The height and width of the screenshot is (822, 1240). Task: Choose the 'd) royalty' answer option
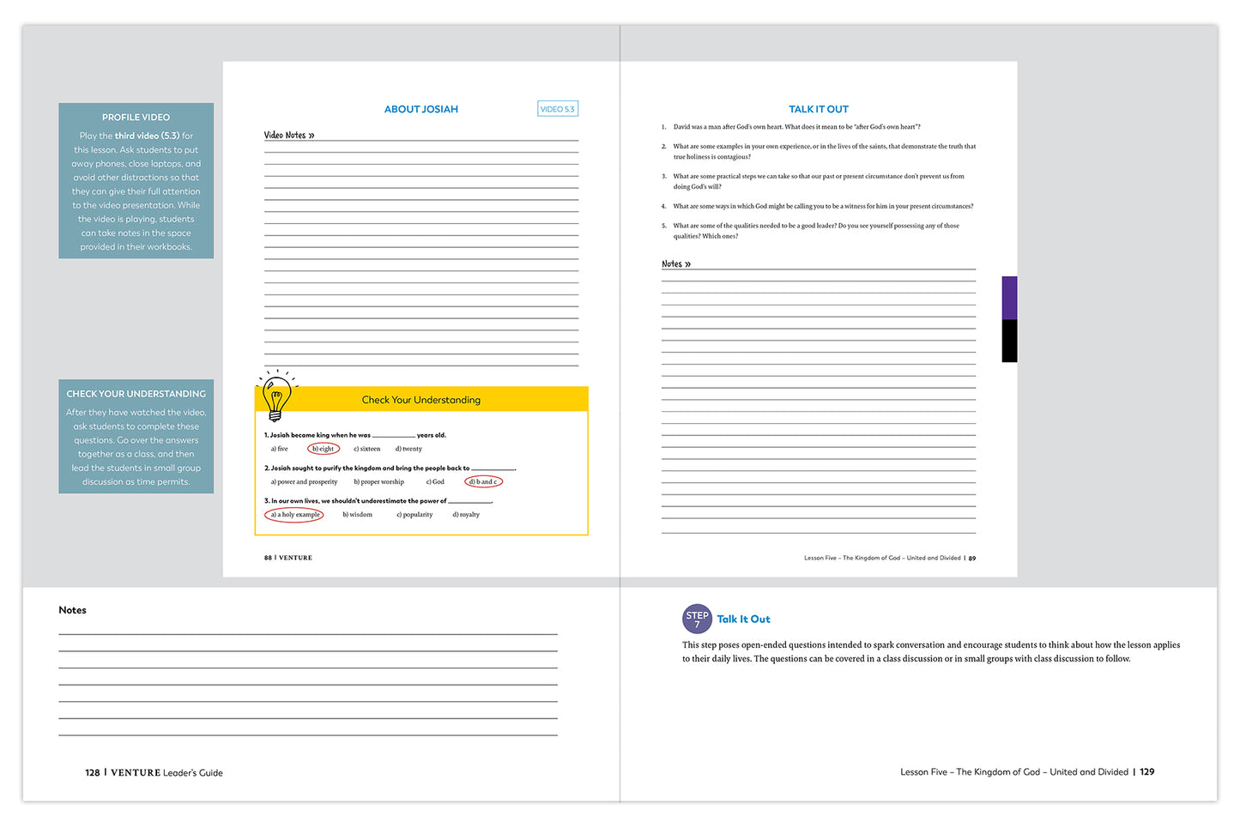tap(466, 515)
